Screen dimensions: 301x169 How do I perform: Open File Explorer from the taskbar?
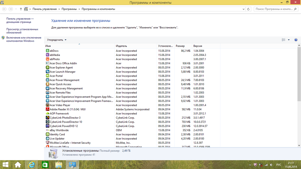pos(59,164)
